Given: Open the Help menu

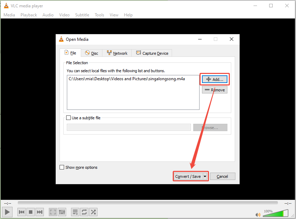Looking at the screenshot, I should 128,15.
